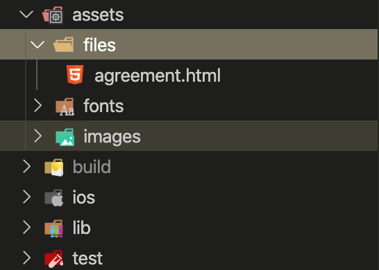Viewport: 379px width, 270px height.
Task: Select the images folder label
Action: pos(112,136)
